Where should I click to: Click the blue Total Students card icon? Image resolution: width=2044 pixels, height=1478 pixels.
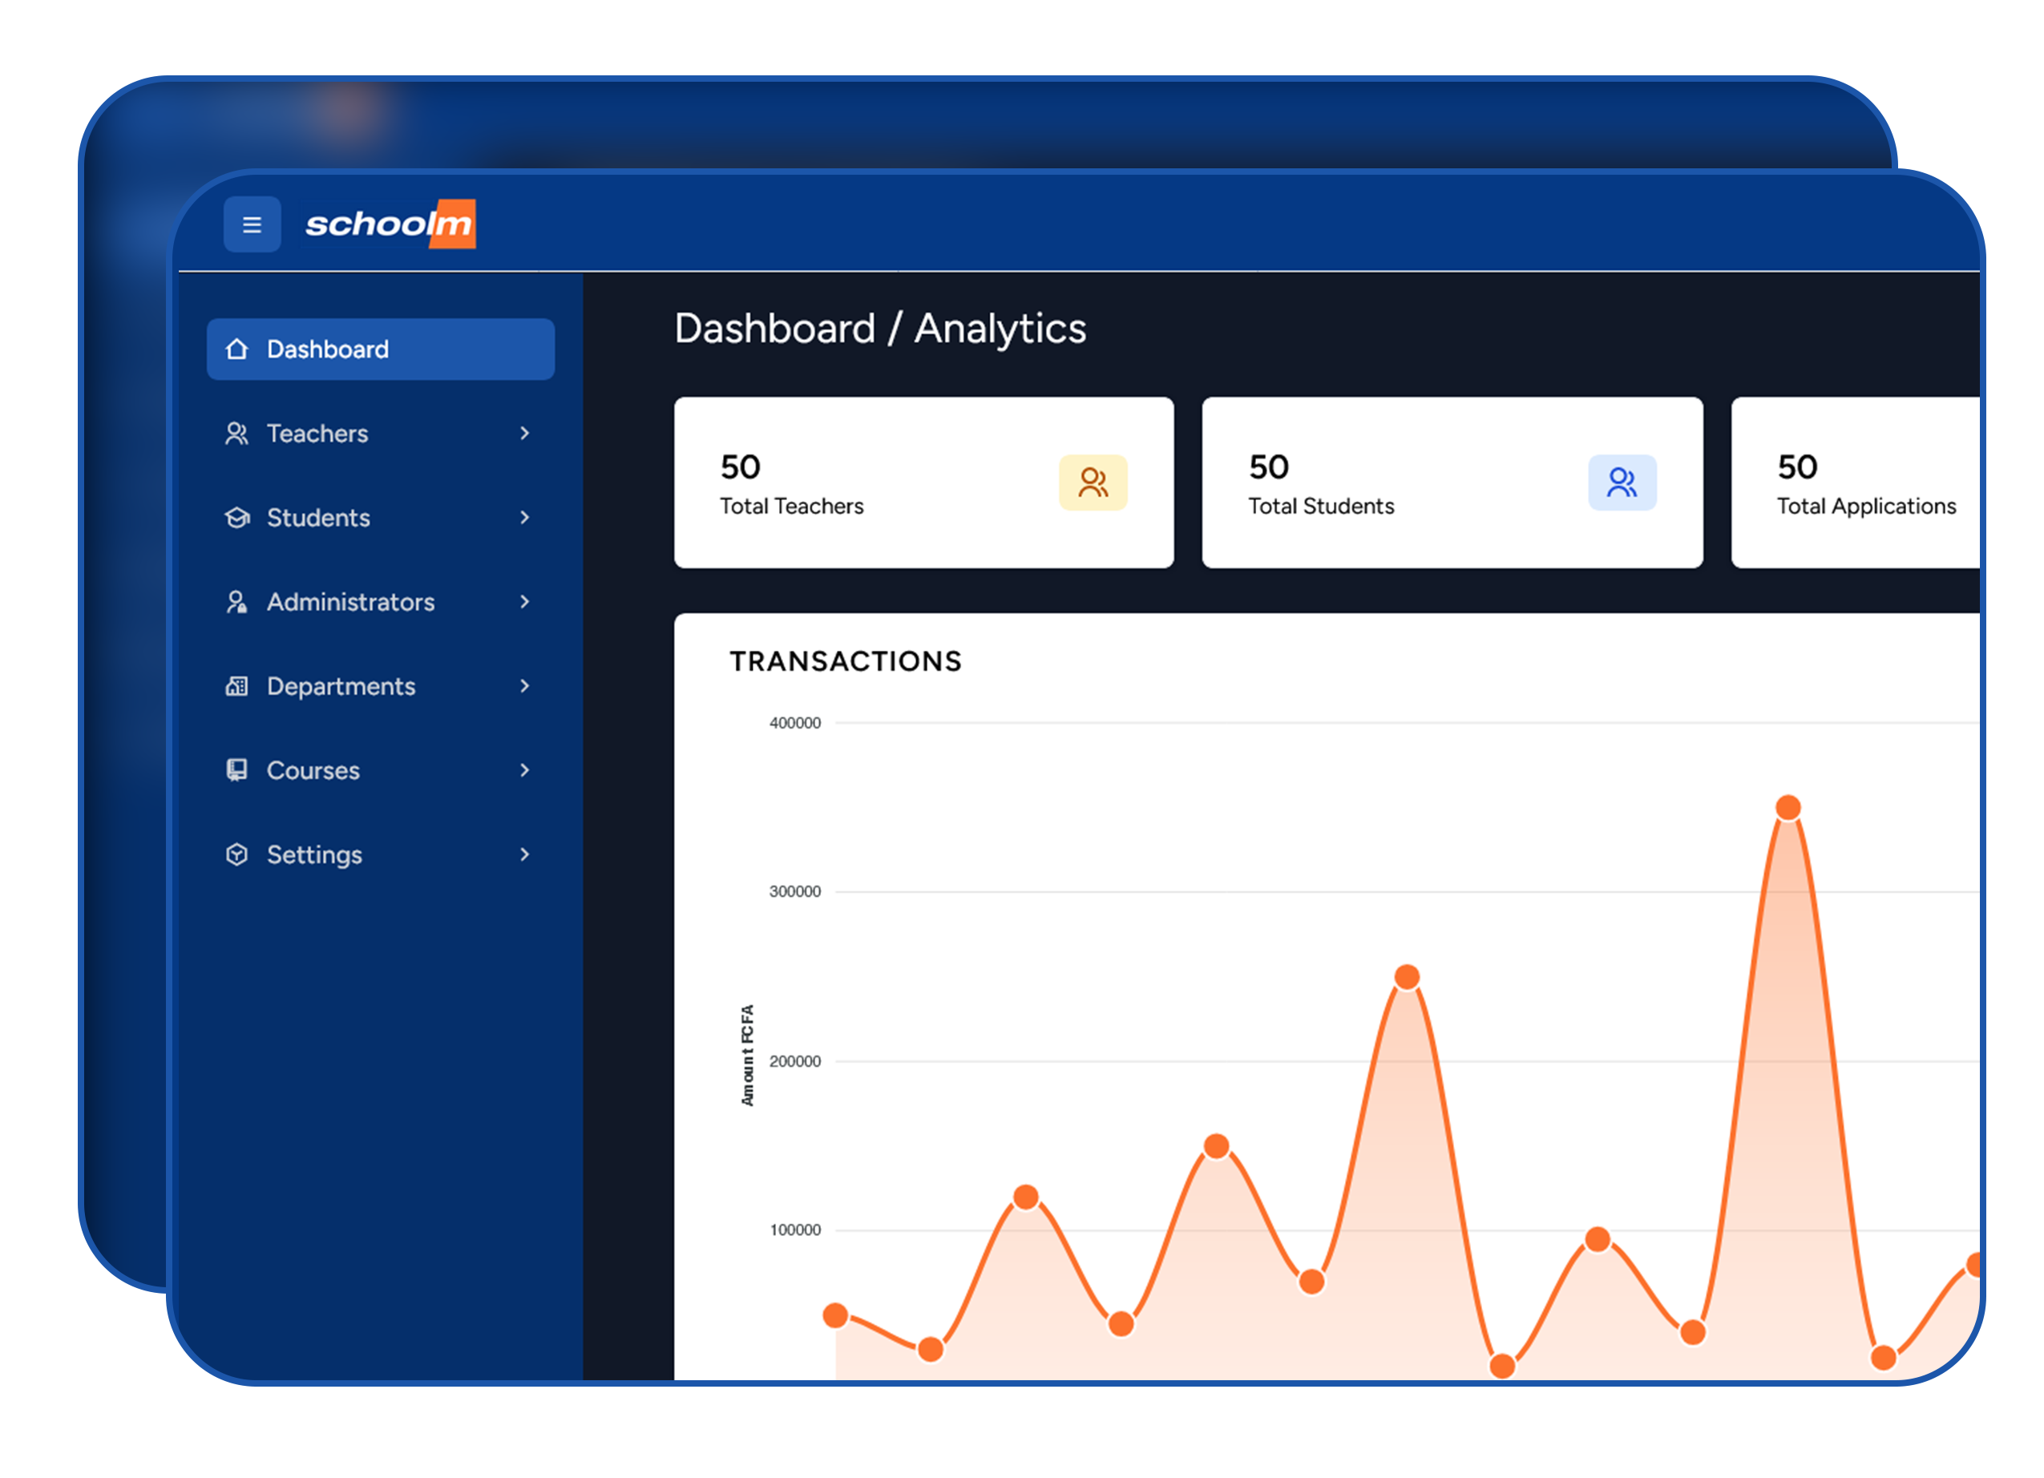coord(1622,483)
